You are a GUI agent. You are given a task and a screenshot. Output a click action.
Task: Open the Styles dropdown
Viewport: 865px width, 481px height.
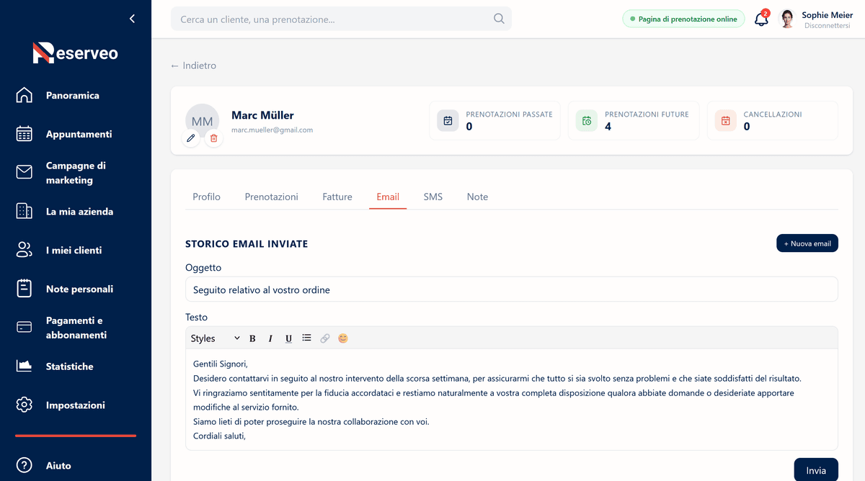(x=215, y=338)
